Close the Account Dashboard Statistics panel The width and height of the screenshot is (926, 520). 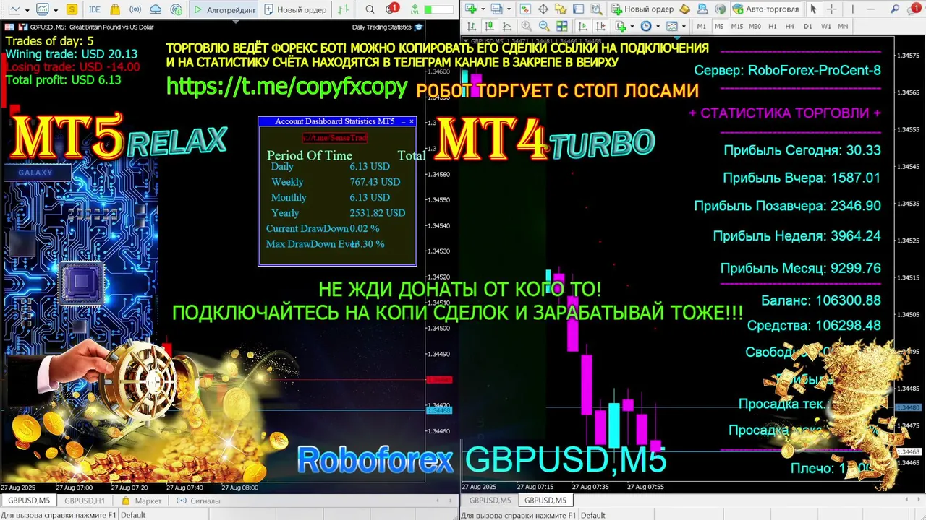click(412, 121)
